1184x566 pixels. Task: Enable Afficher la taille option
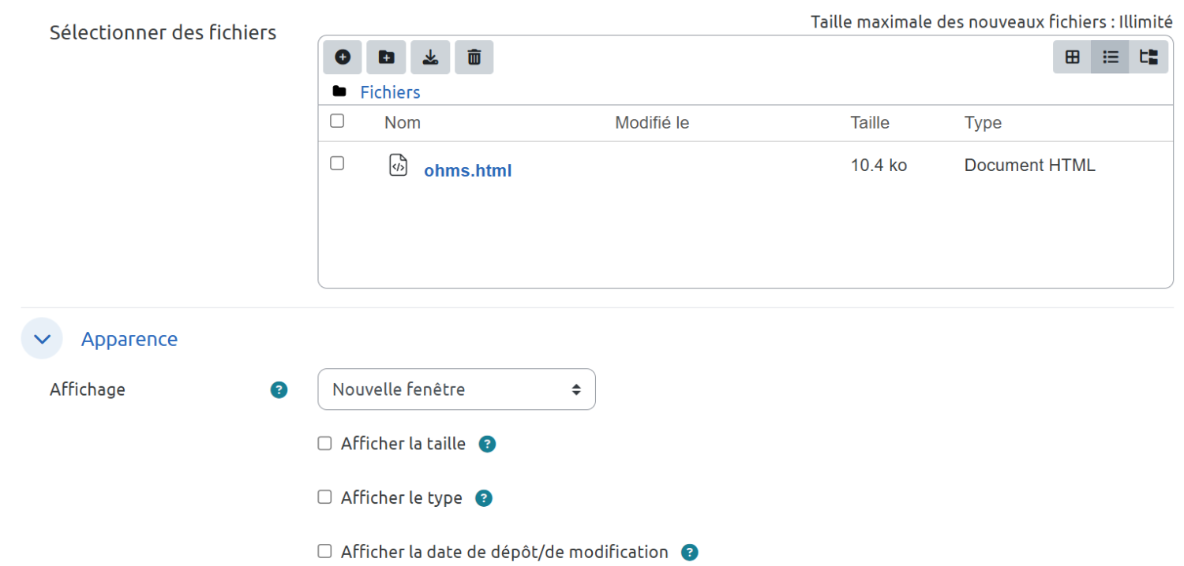pyautogui.click(x=324, y=444)
